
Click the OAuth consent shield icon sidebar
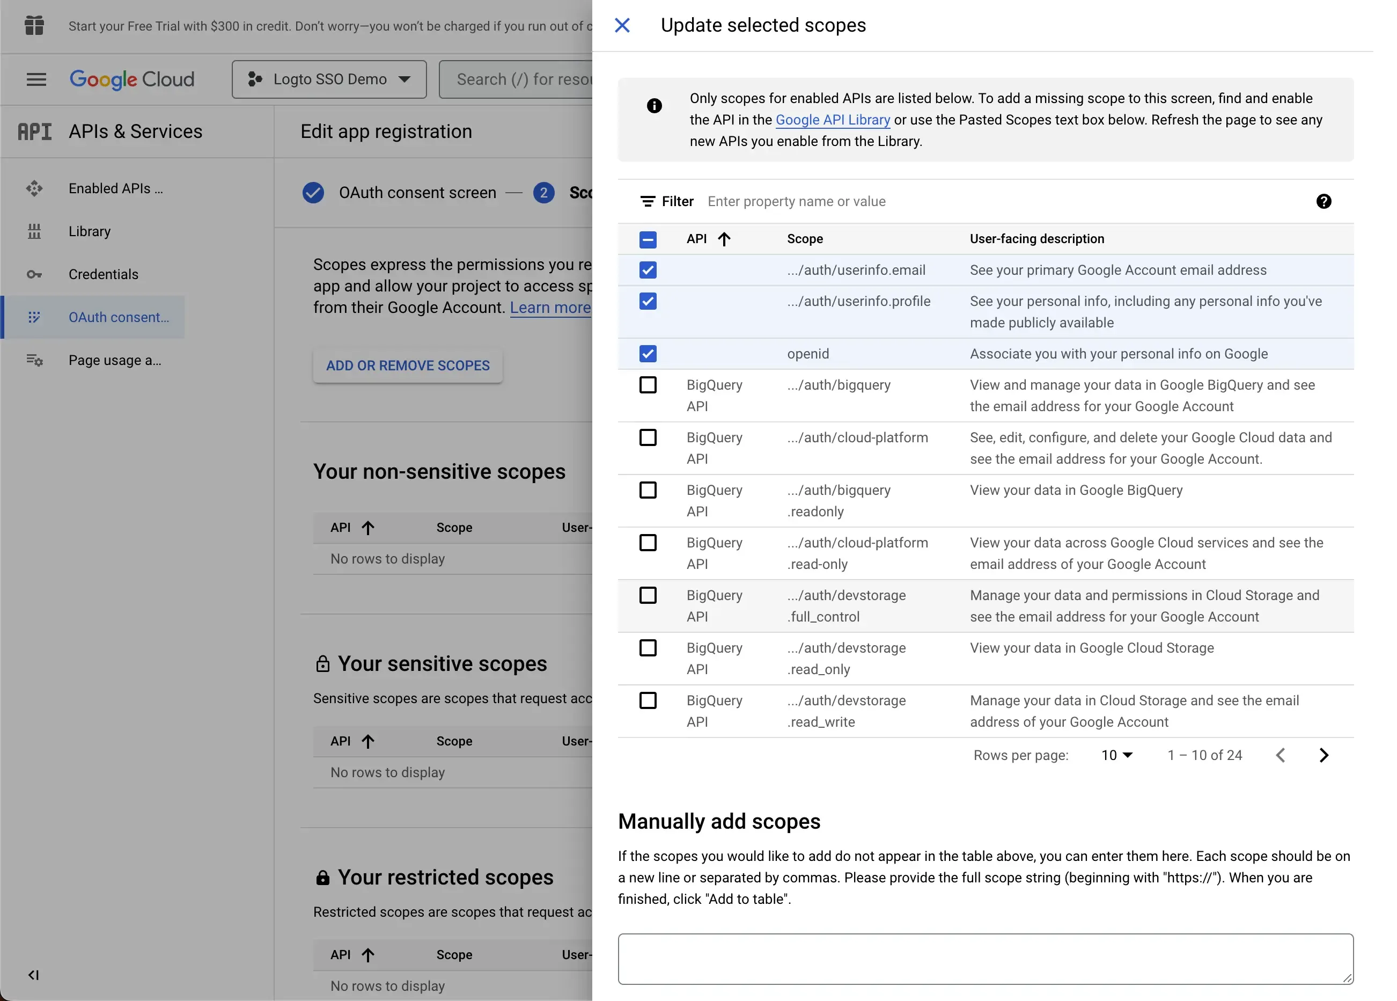(x=35, y=317)
